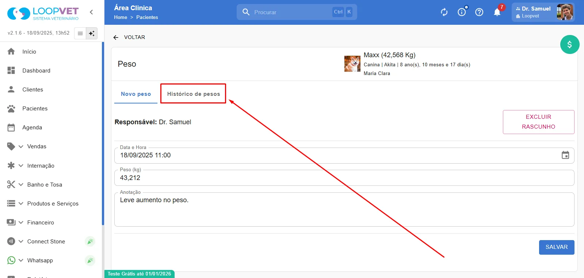Click the Peso (kg) input field
This screenshot has height=278, width=584.
(344, 178)
